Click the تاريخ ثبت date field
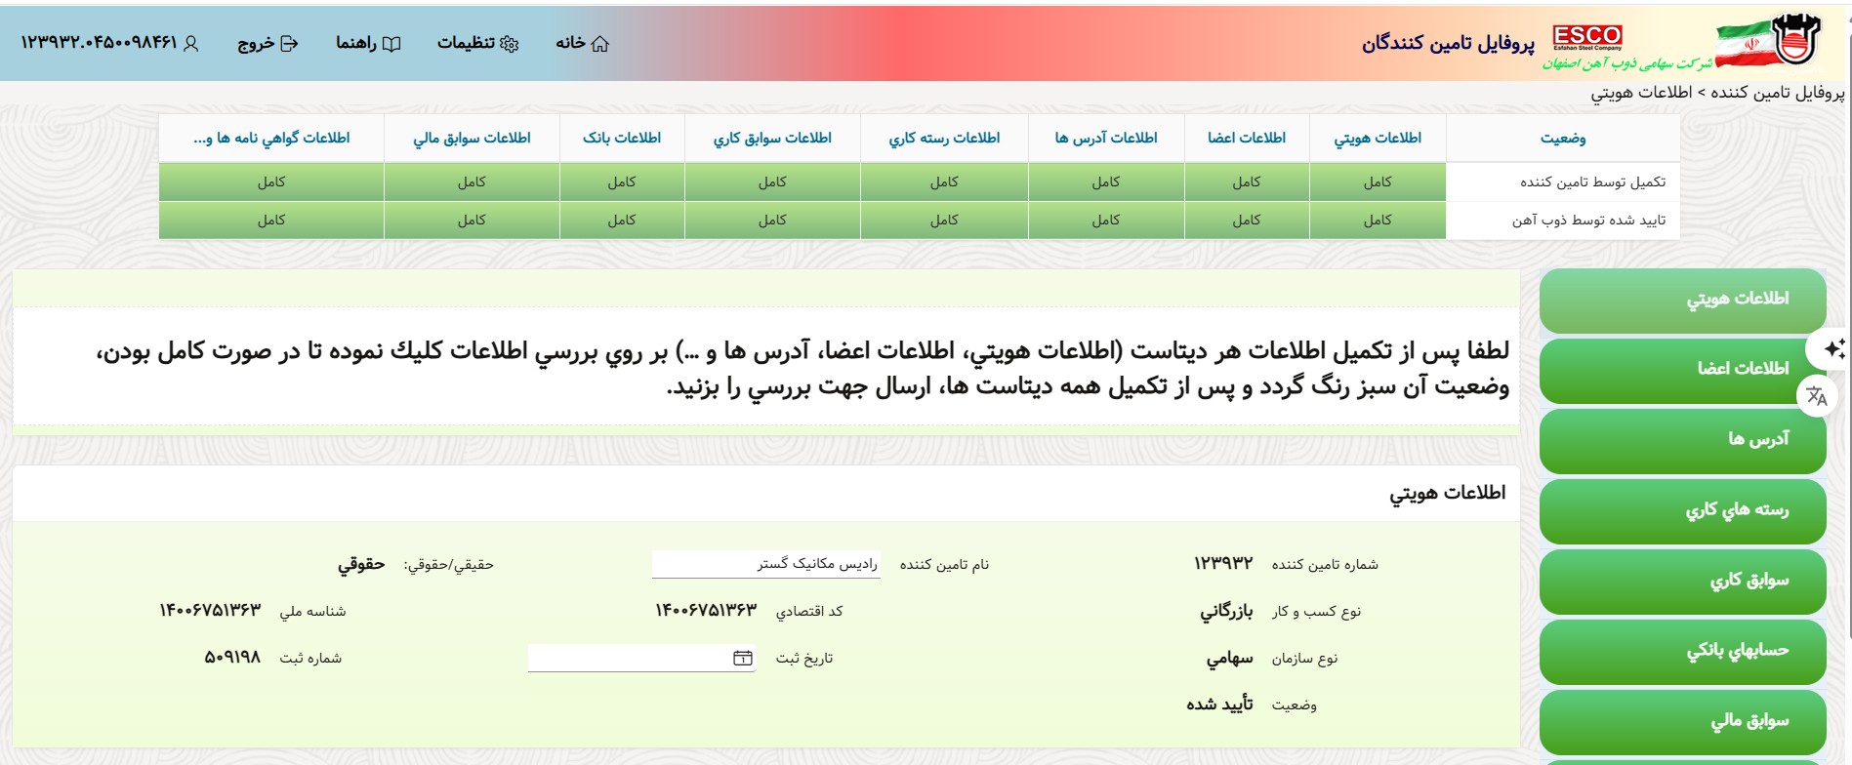Image resolution: width=1852 pixels, height=765 pixels. [641, 659]
